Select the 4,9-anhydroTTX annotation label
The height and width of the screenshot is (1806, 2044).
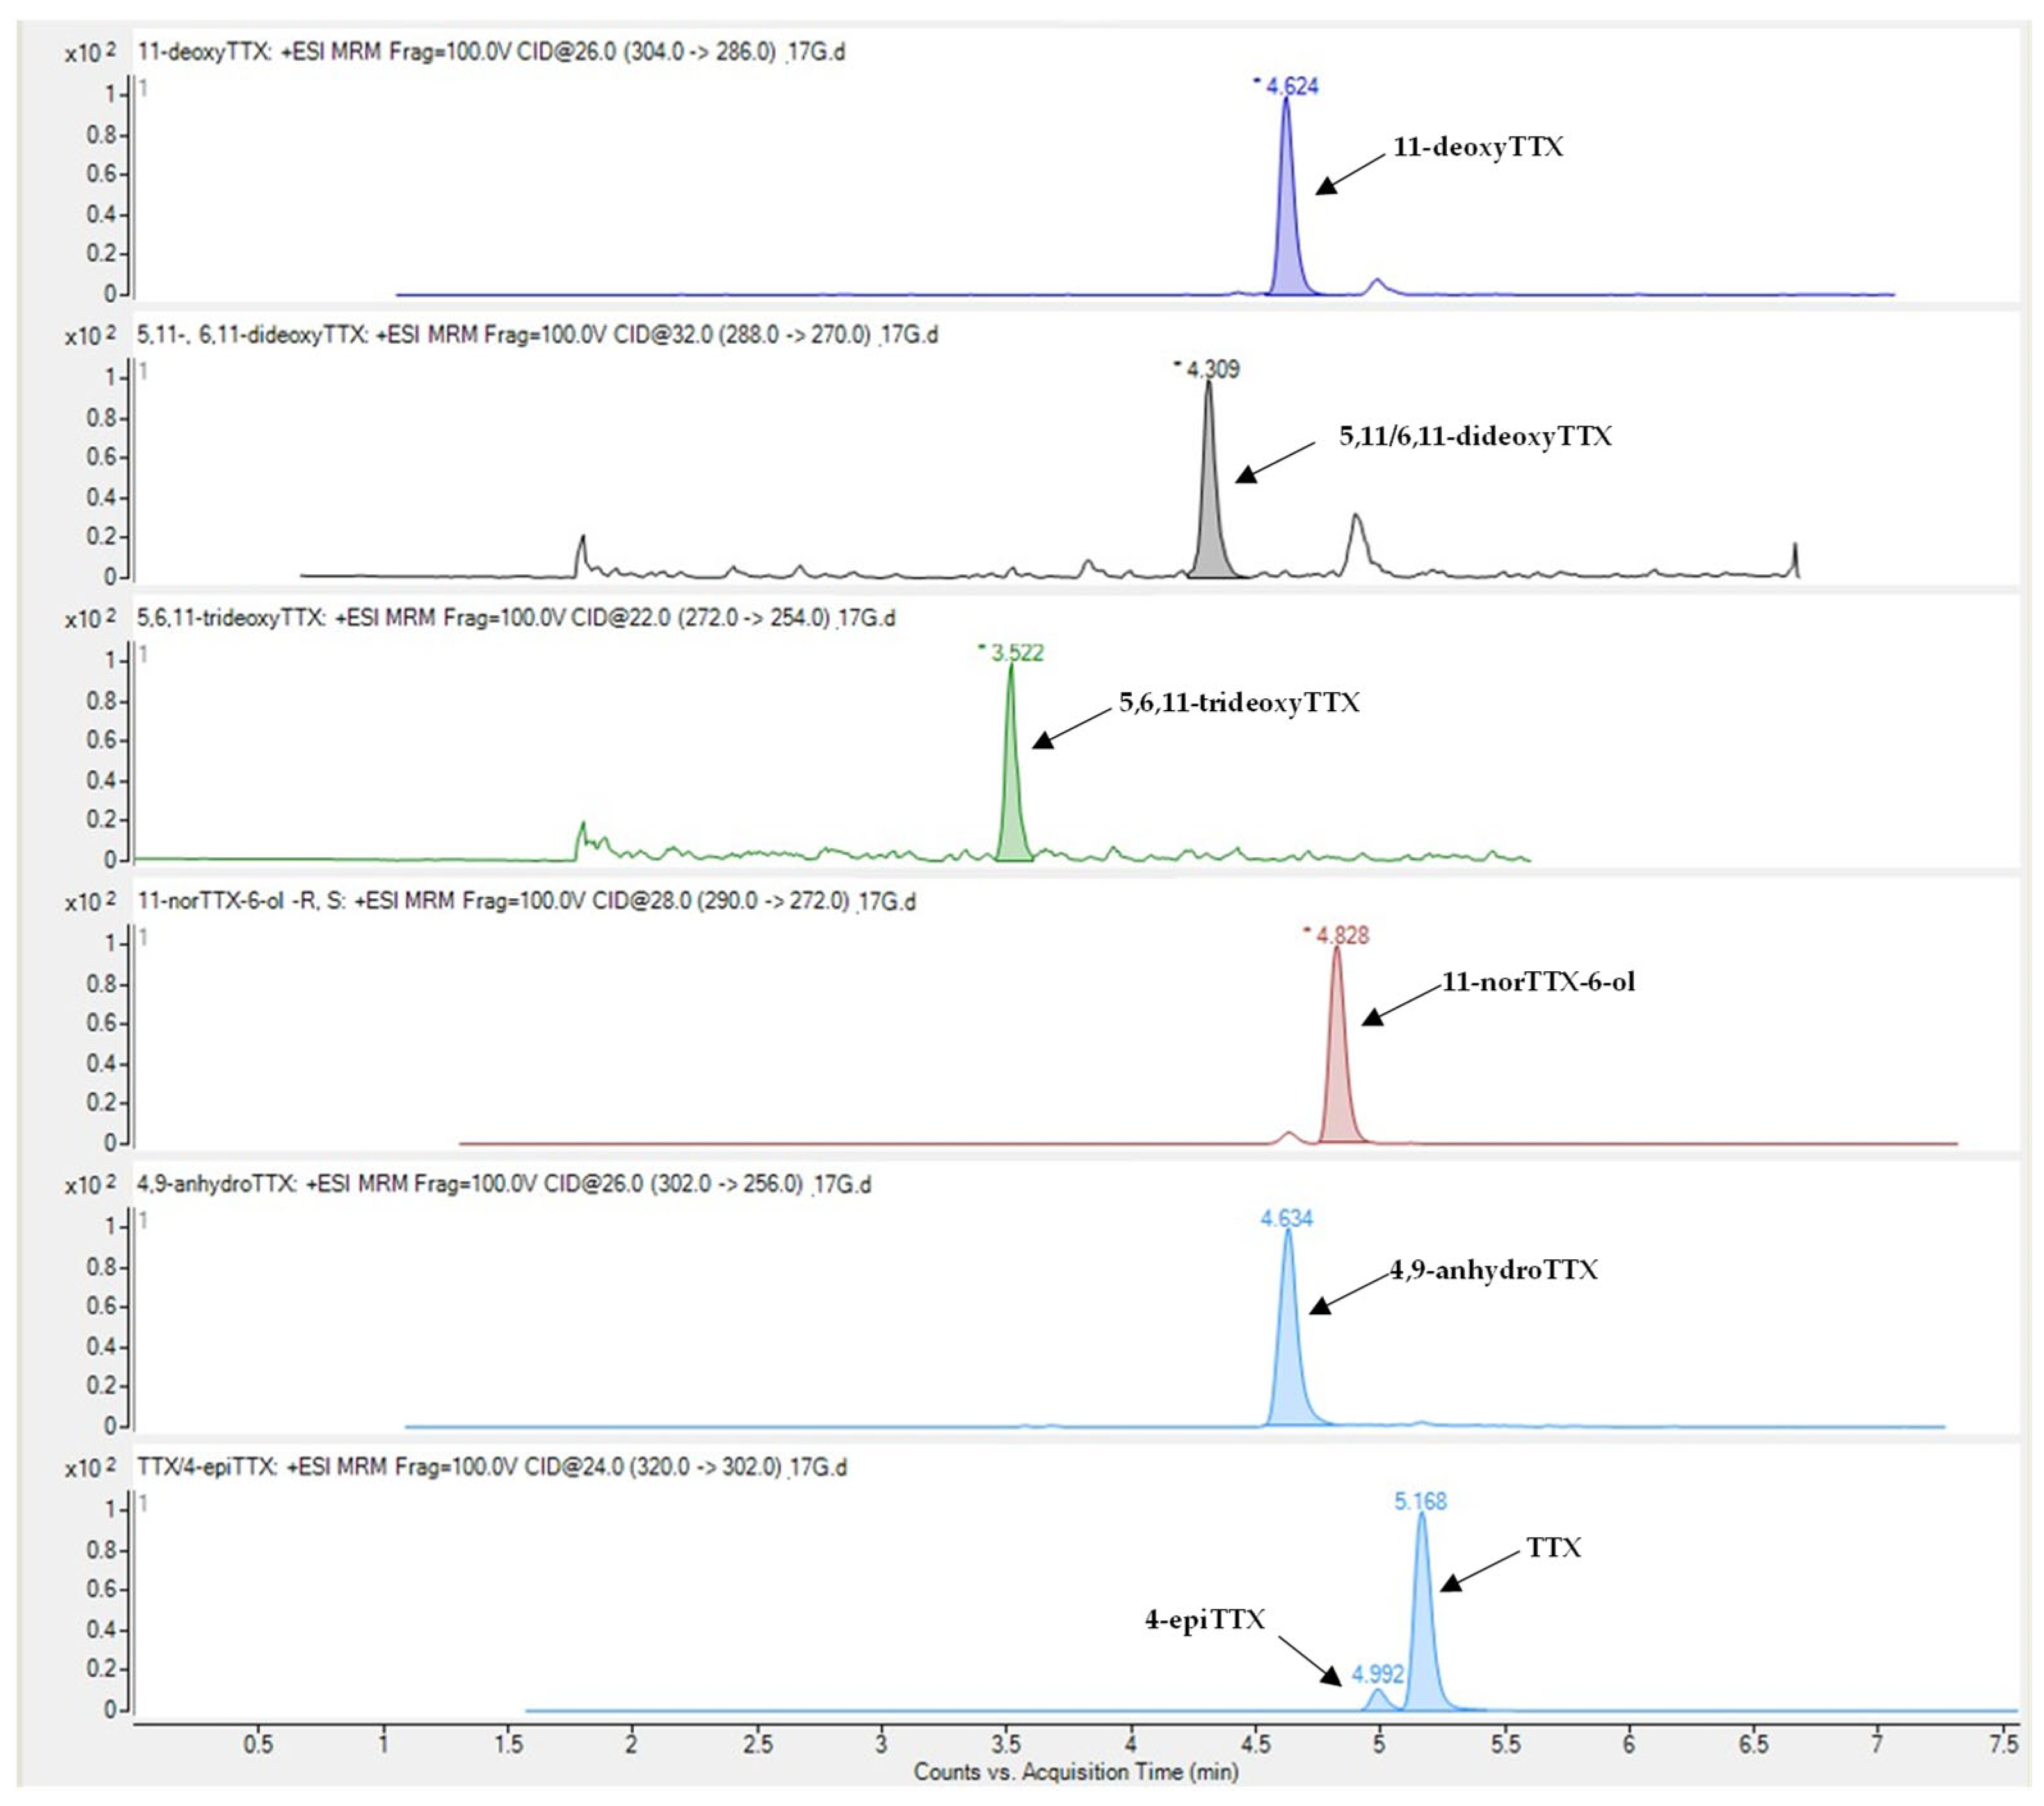tap(1494, 1271)
